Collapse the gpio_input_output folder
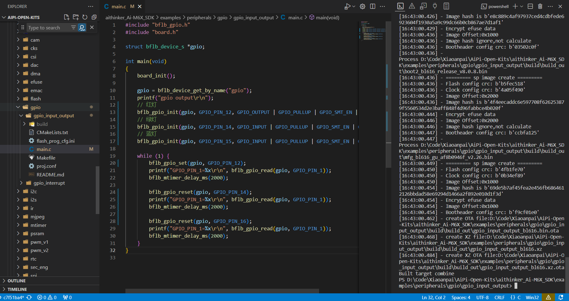Image resolution: width=569 pixels, height=301 pixels. [x=21, y=115]
